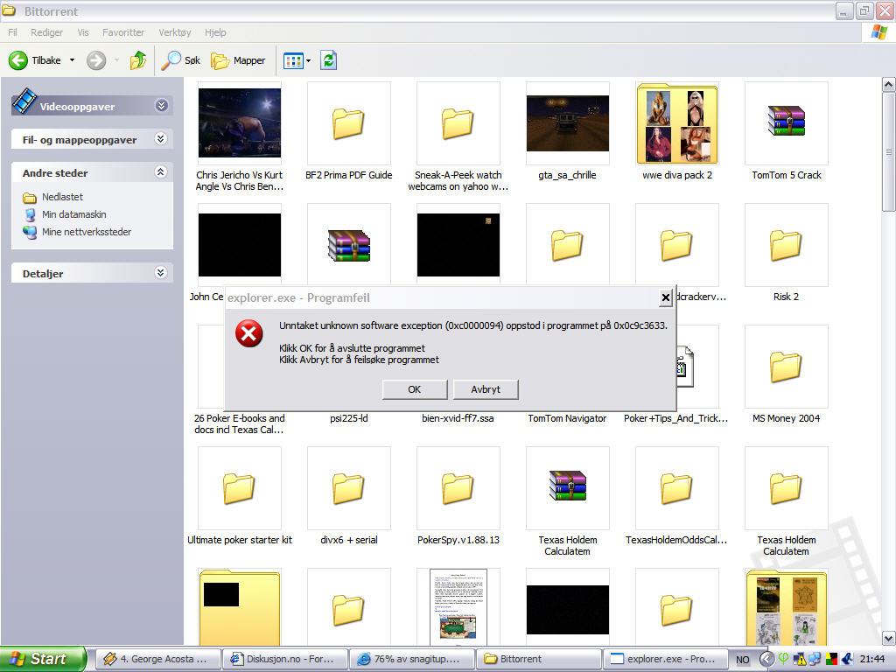Open the Vis menu
Screen dimensions: 896x672
83,32
